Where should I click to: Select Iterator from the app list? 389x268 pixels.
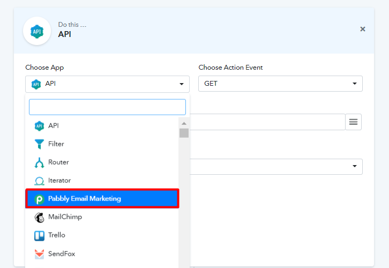(102, 181)
